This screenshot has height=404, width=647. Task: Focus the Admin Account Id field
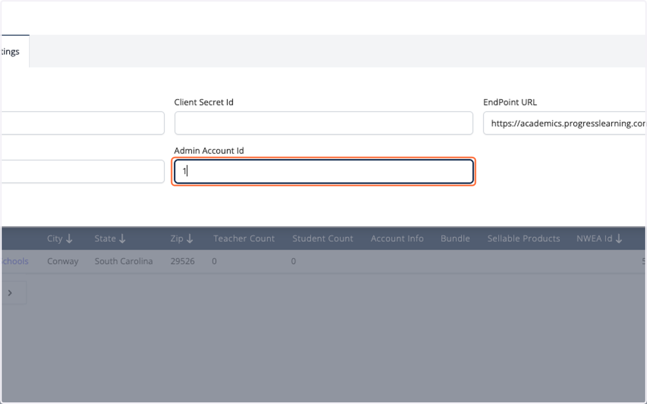pyautogui.click(x=323, y=172)
